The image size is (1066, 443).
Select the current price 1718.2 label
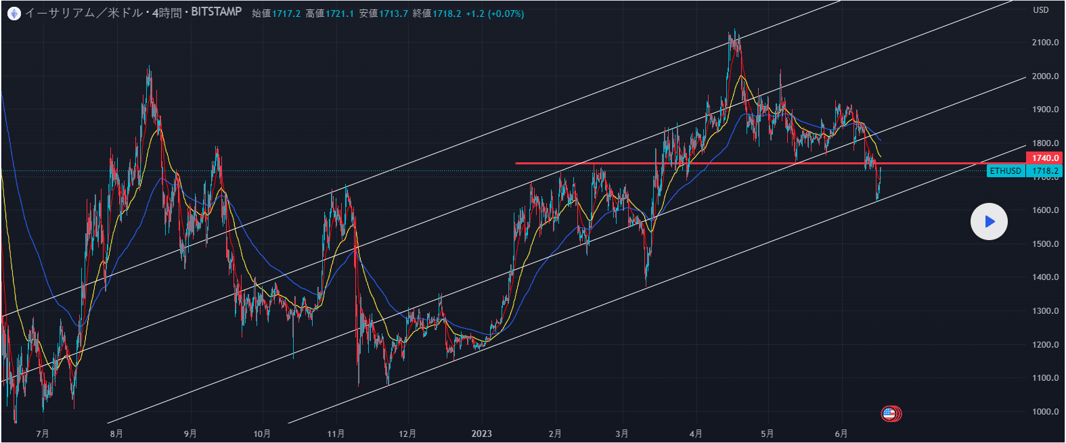(x=1045, y=171)
